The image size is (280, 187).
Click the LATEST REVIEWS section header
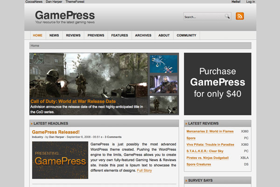coord(217,123)
